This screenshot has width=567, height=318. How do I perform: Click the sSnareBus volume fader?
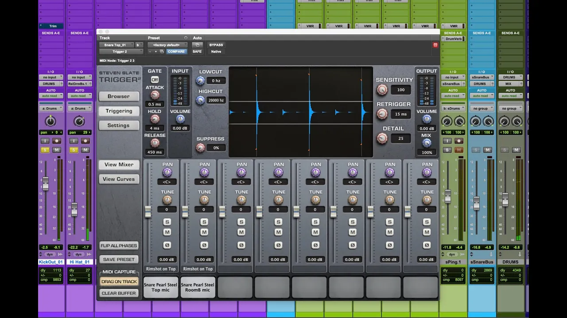476,203
